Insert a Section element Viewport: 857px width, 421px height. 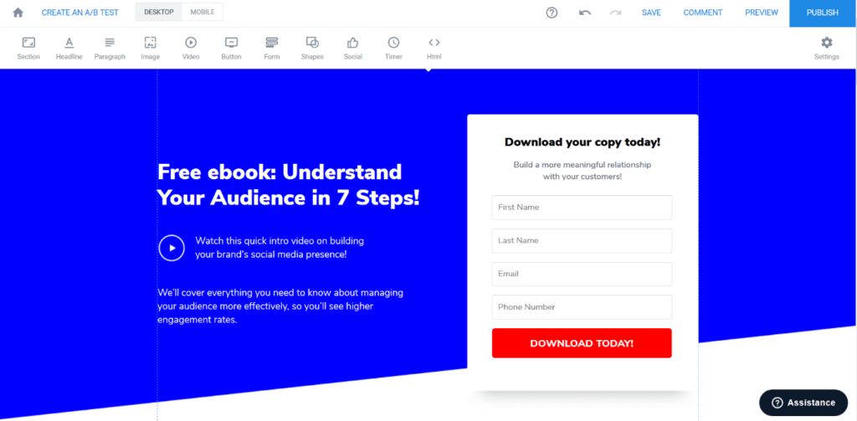pyautogui.click(x=28, y=48)
